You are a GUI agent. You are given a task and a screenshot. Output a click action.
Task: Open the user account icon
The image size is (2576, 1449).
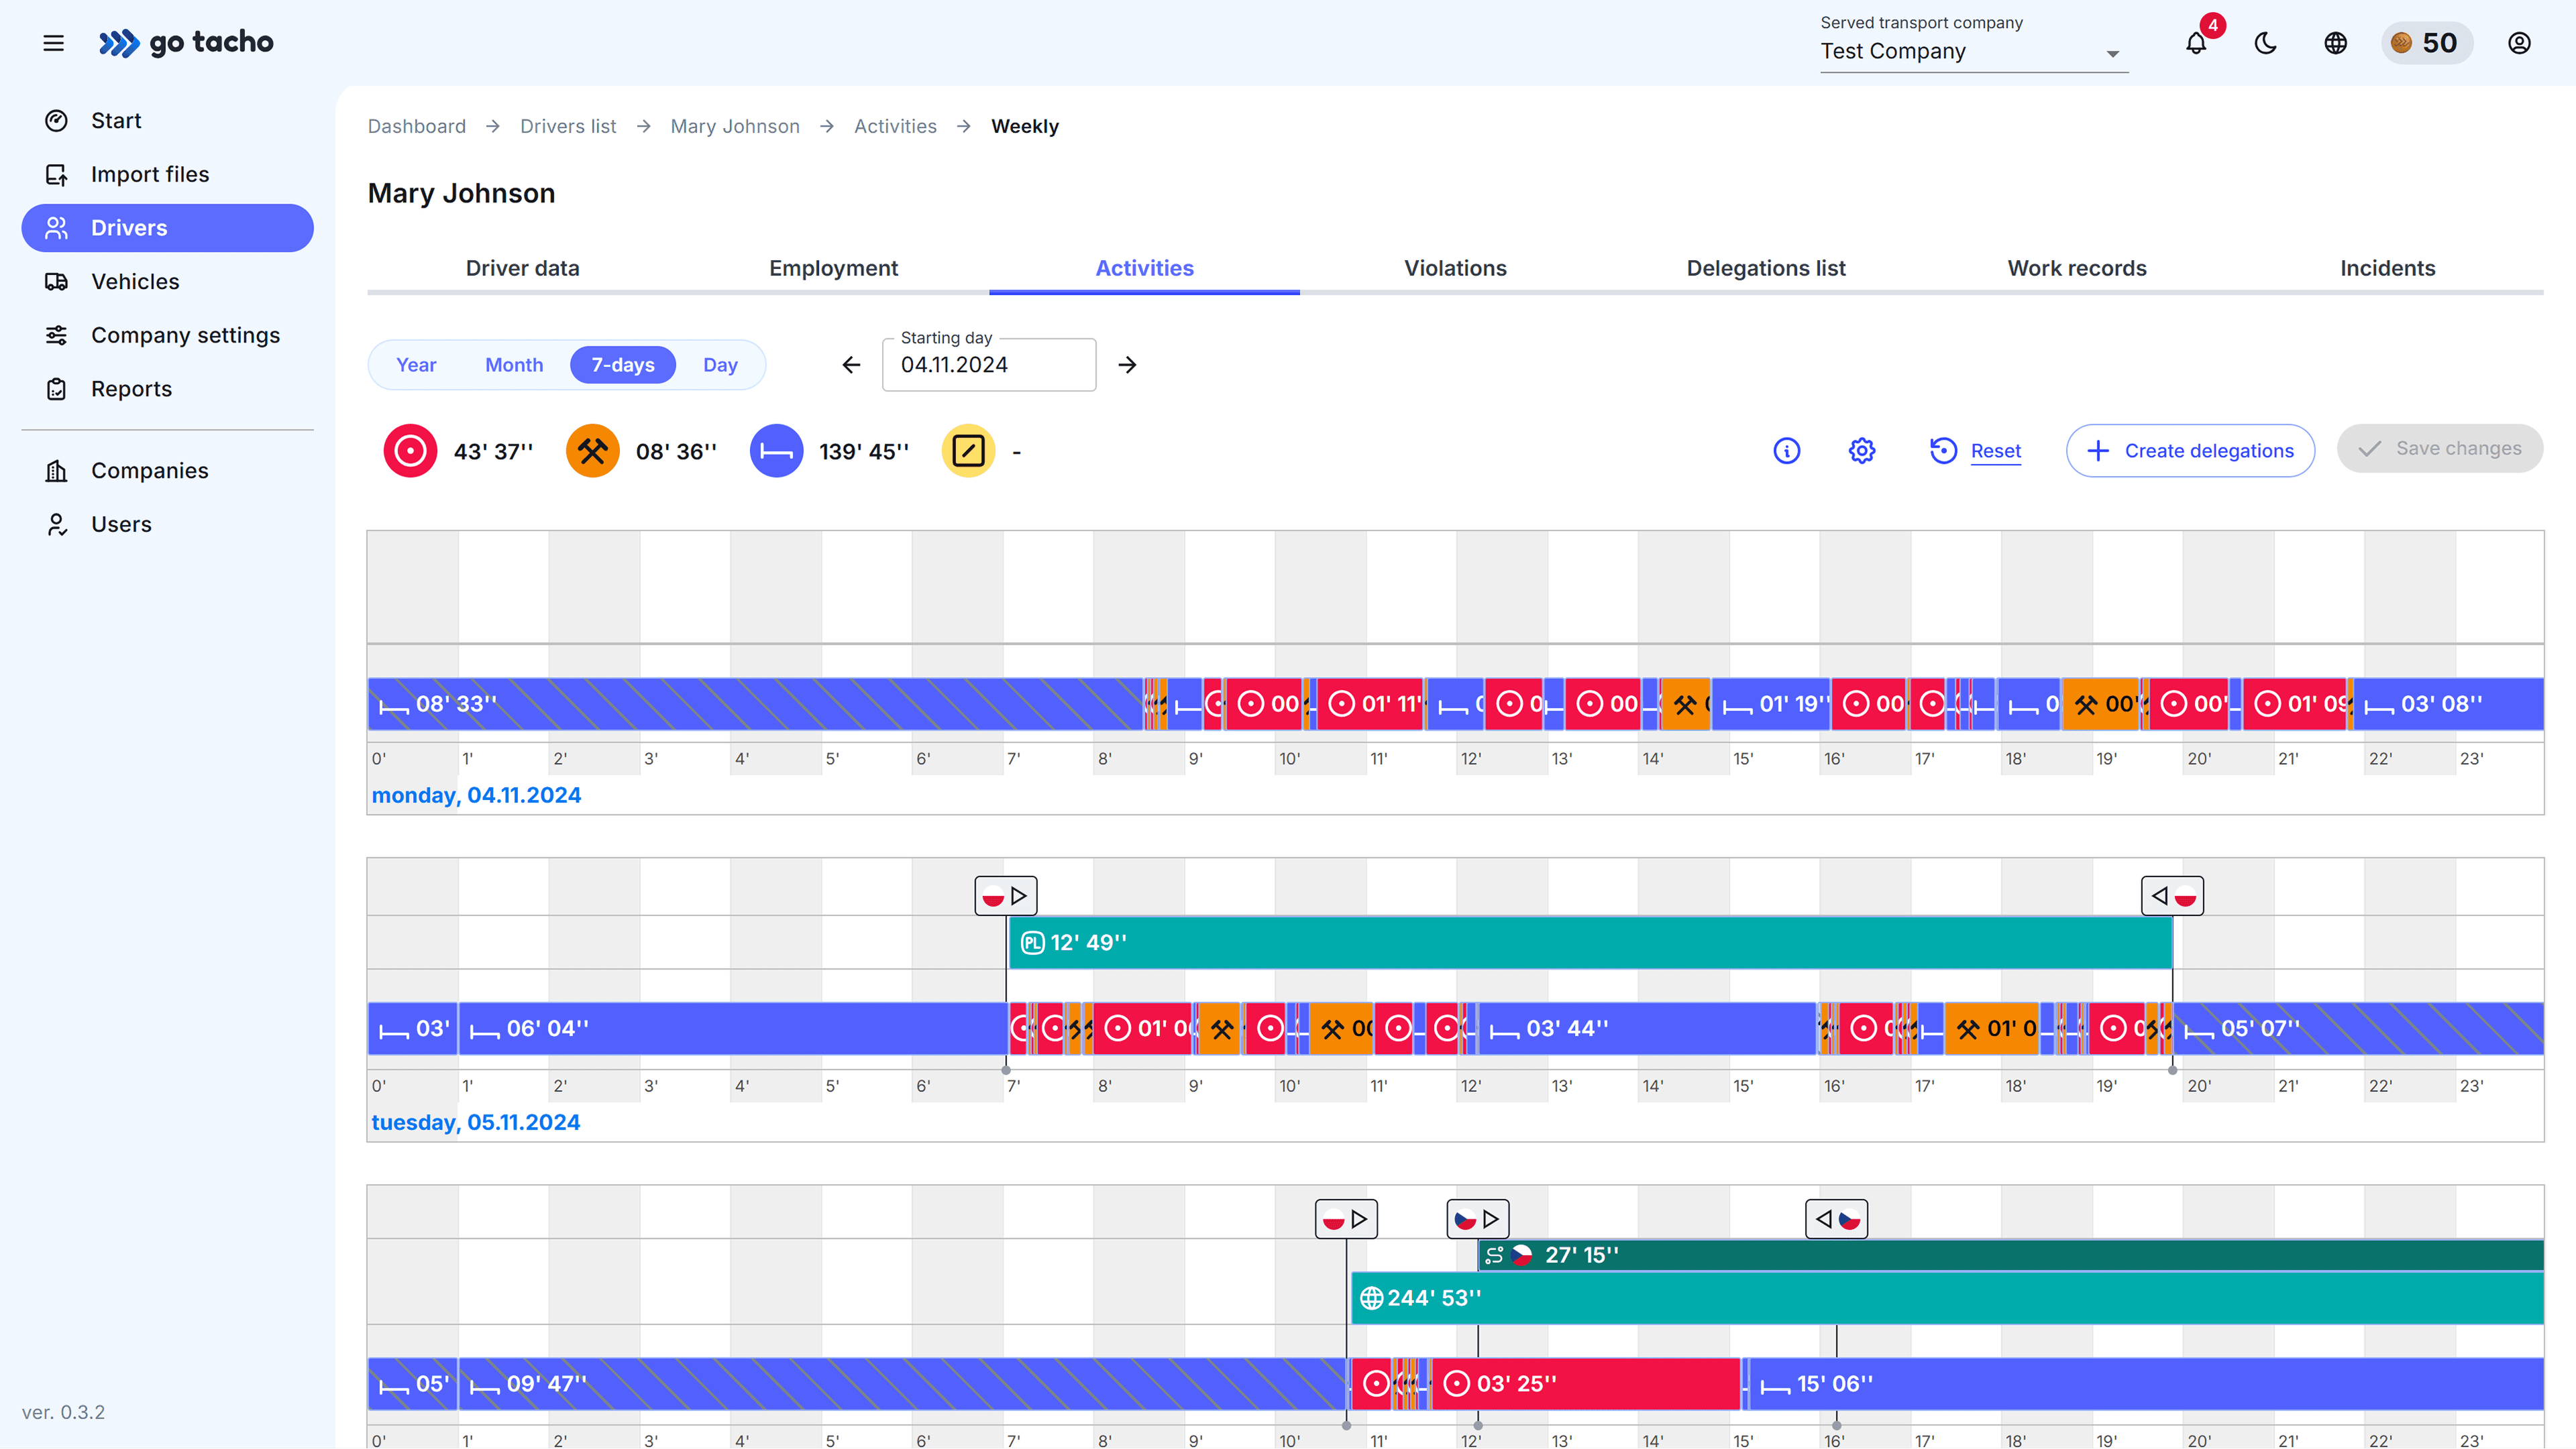coord(2518,44)
